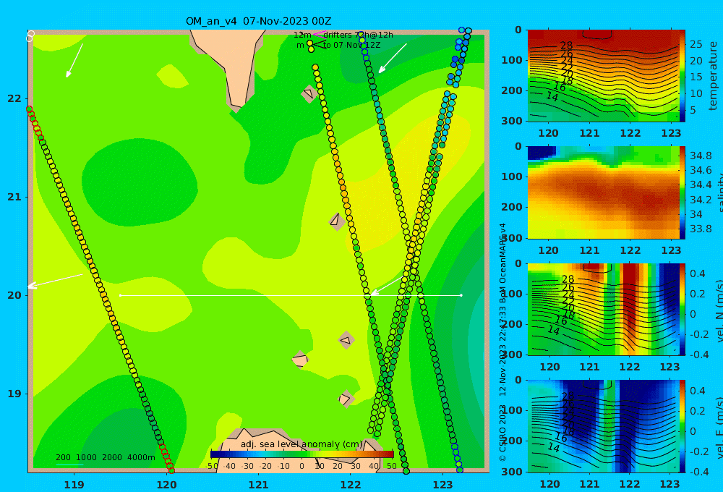Click the 'vel. N (m/s)' axis label
Image resolution: width=723 pixels, height=492 pixels.
tap(719, 310)
